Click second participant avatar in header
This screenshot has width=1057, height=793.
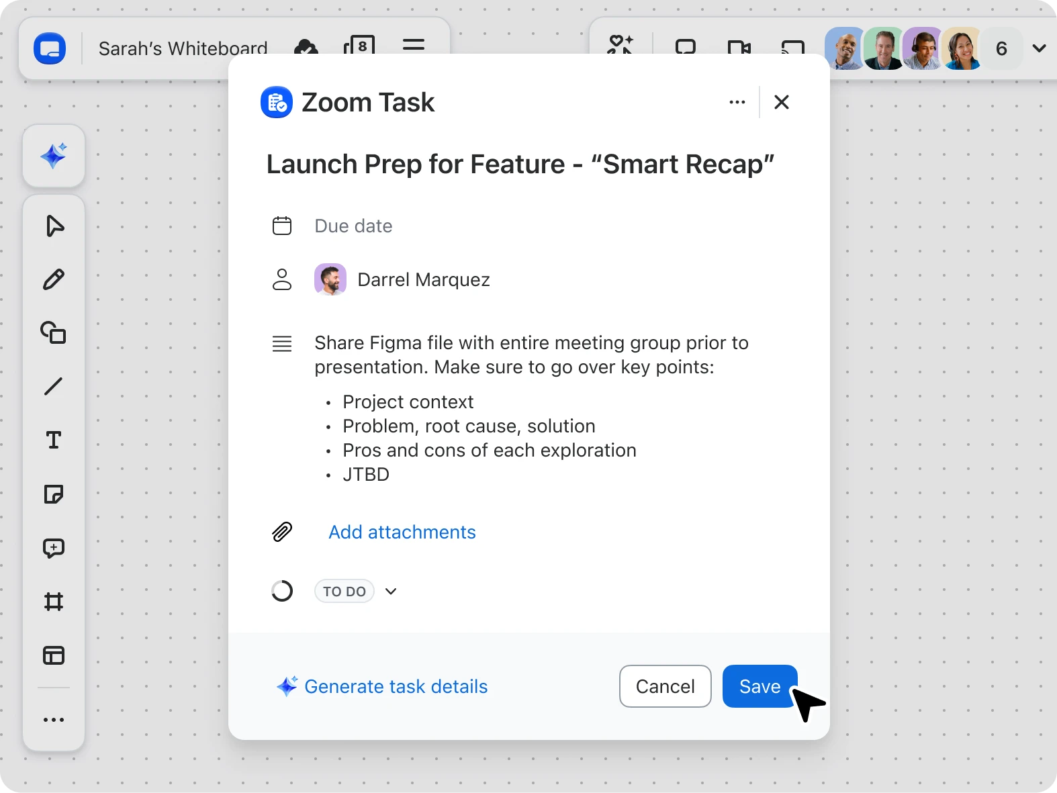point(883,48)
